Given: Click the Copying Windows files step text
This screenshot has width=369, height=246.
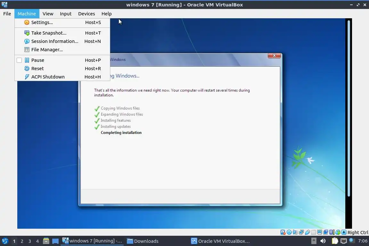Looking at the screenshot, I should tap(120, 108).
